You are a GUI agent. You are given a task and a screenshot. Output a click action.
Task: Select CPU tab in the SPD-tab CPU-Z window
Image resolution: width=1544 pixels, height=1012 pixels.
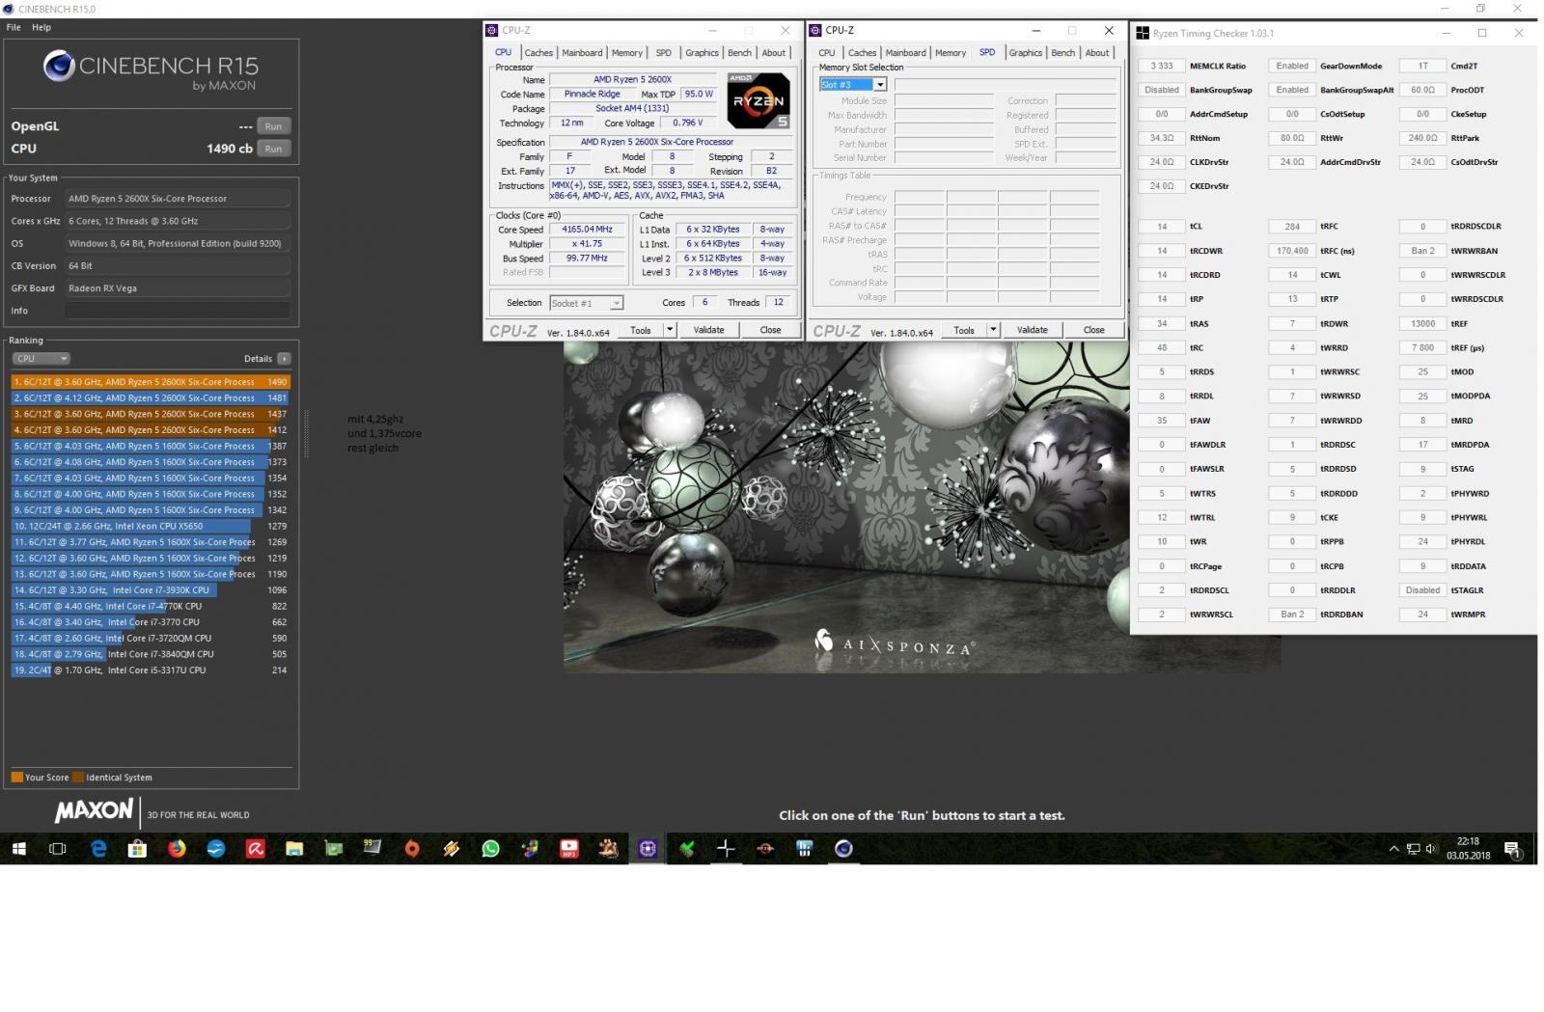827,53
